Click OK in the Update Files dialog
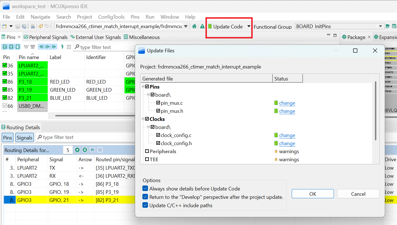This screenshot has height=225, width=397. 313,194
